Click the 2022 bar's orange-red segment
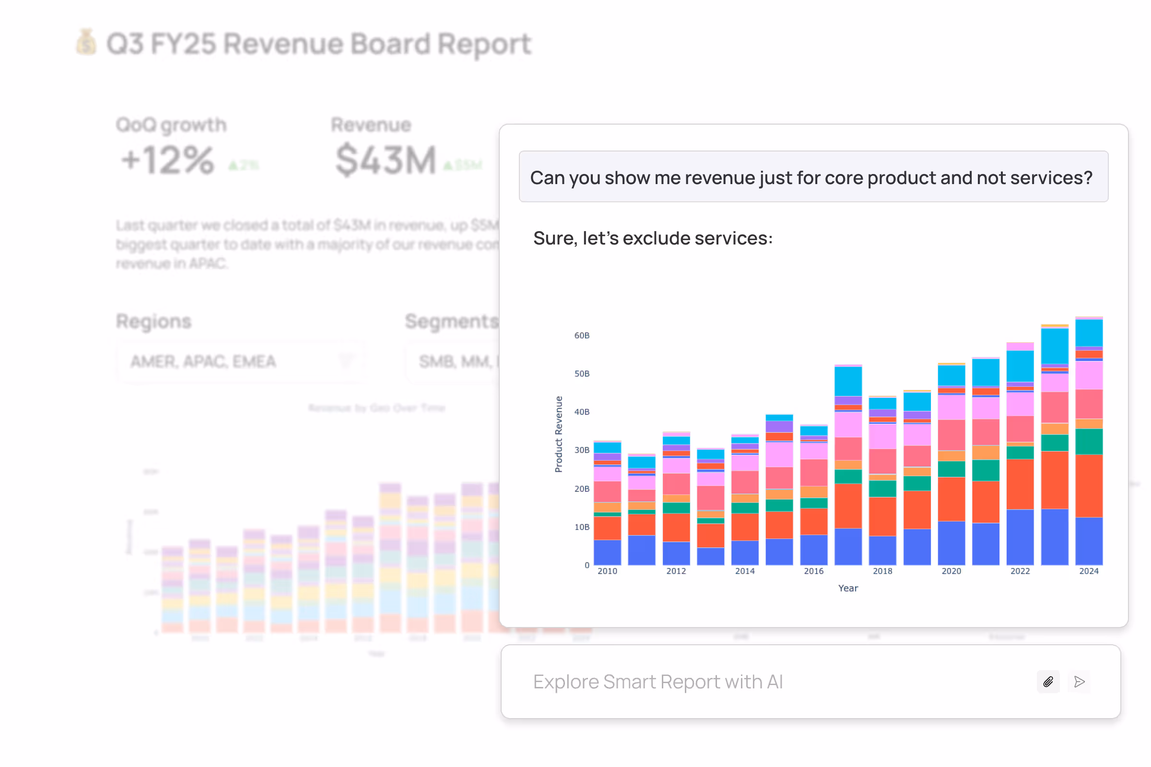The width and height of the screenshot is (1151, 767). [1020, 484]
